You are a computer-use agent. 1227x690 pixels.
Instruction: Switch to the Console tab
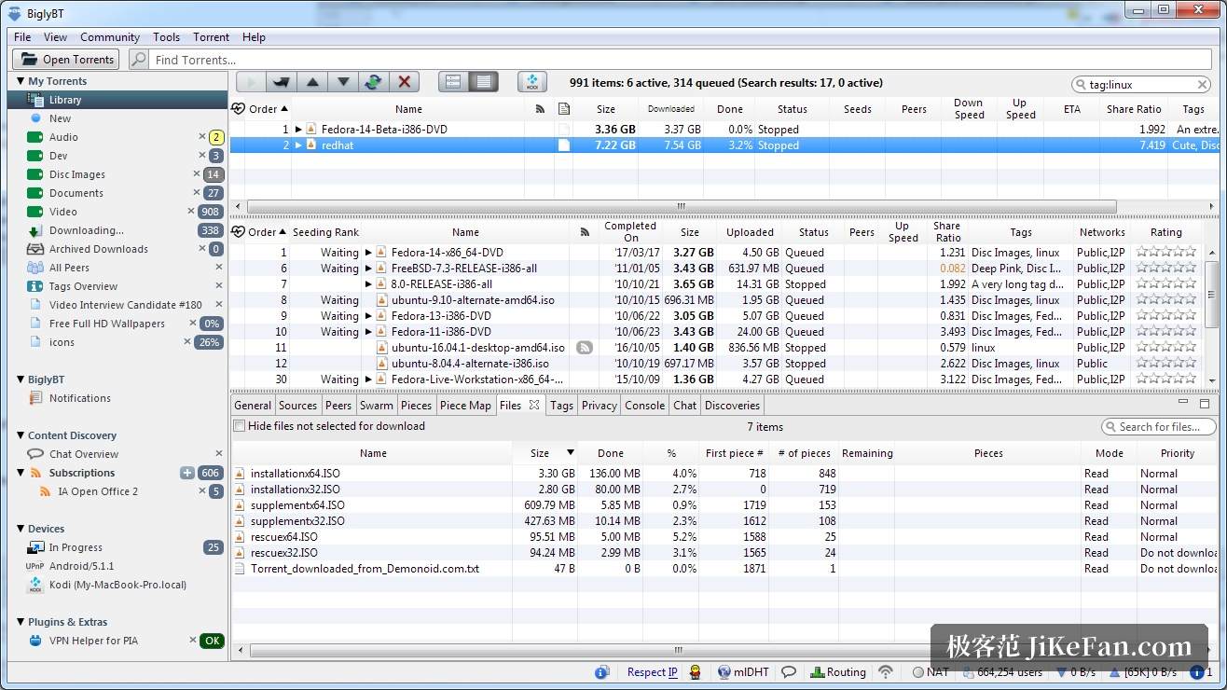tap(645, 406)
